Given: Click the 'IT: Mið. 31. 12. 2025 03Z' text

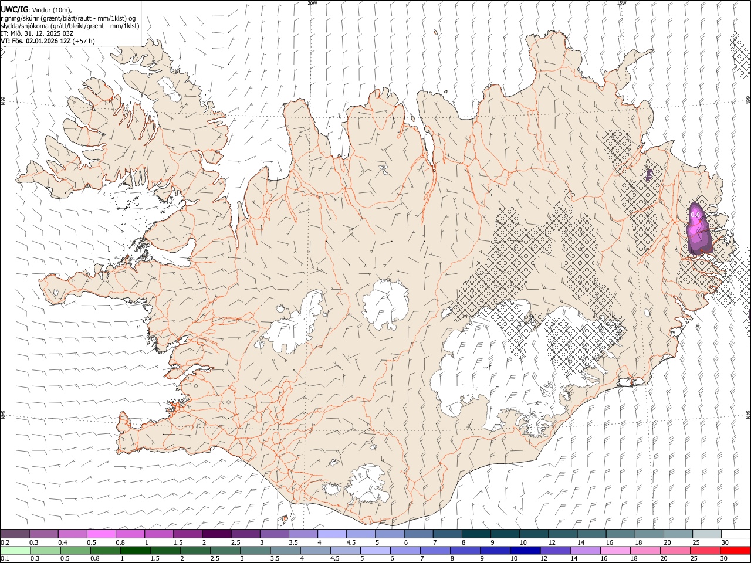Looking at the screenshot, I should (37, 33).
